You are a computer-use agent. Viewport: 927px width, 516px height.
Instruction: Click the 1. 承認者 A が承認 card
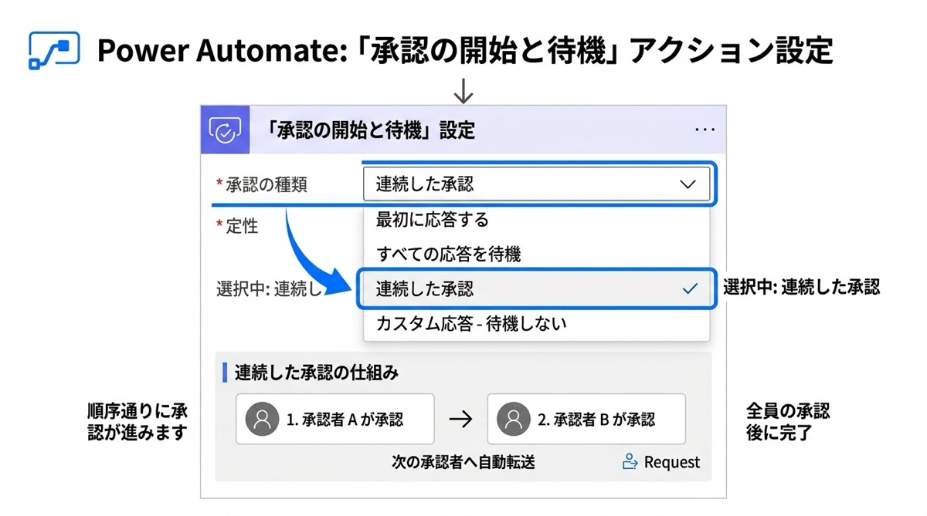tap(335, 420)
